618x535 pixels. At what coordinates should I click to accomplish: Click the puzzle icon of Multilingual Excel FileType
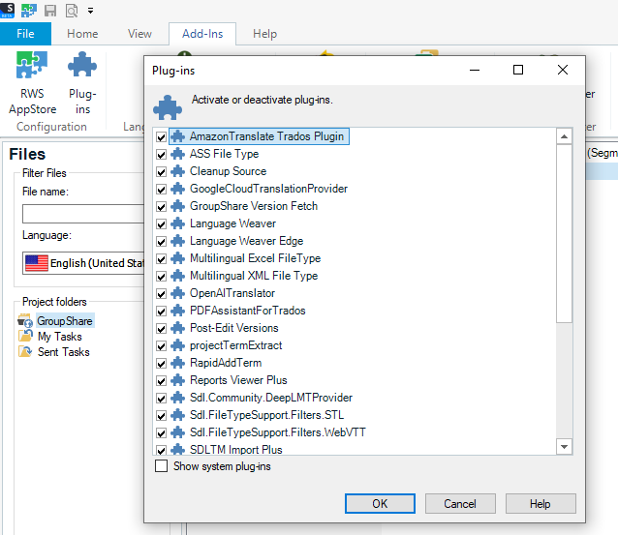(178, 258)
